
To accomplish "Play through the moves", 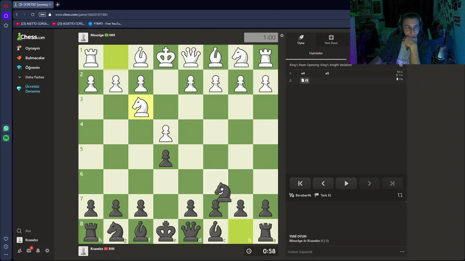I will (x=346, y=183).
